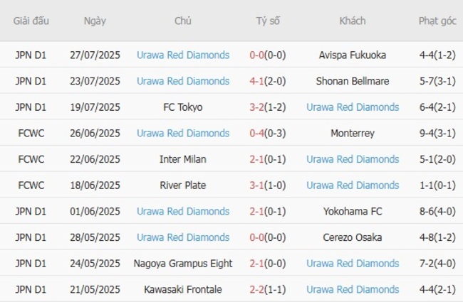Image resolution: width=463 pixels, height=302 pixels.
Task: Open Shonan Bellmare team link
Action: 353,81
